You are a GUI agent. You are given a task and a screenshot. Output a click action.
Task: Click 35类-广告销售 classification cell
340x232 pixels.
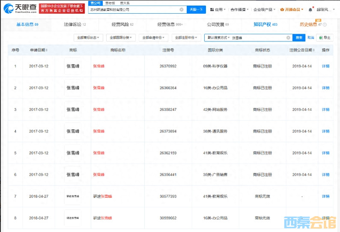coord(215,175)
